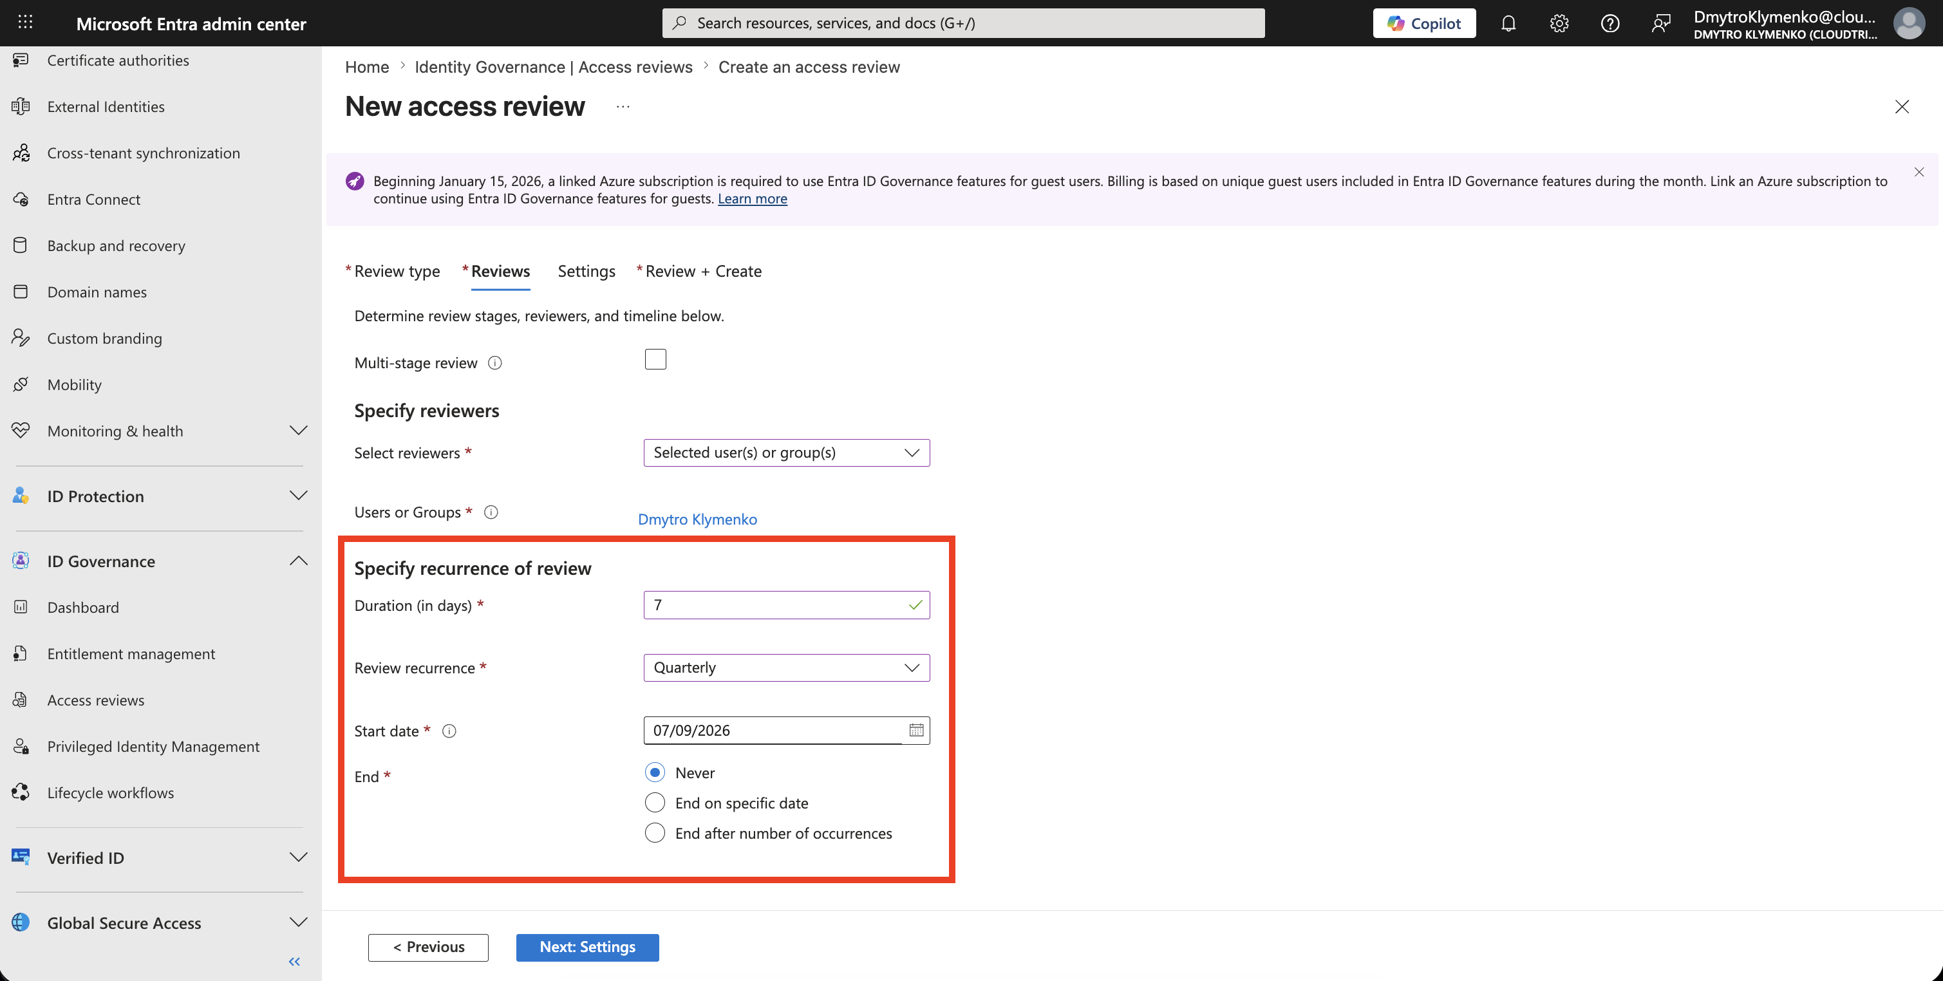The height and width of the screenshot is (981, 1943).
Task: Open the Select reviewers dropdown
Action: [x=786, y=453]
